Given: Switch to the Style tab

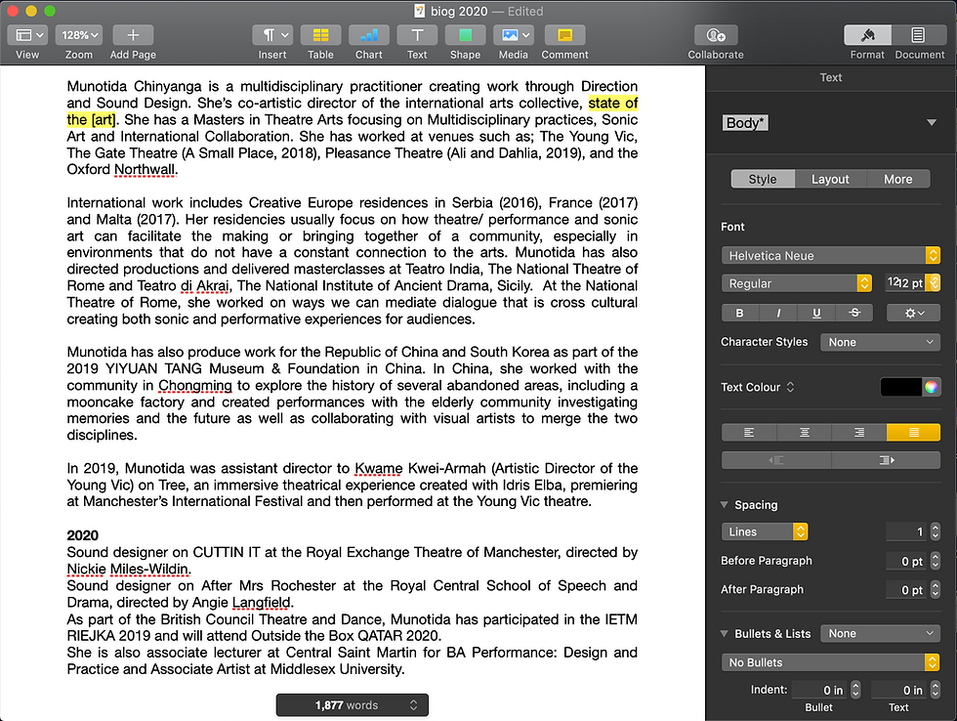Looking at the screenshot, I should pyautogui.click(x=763, y=179).
